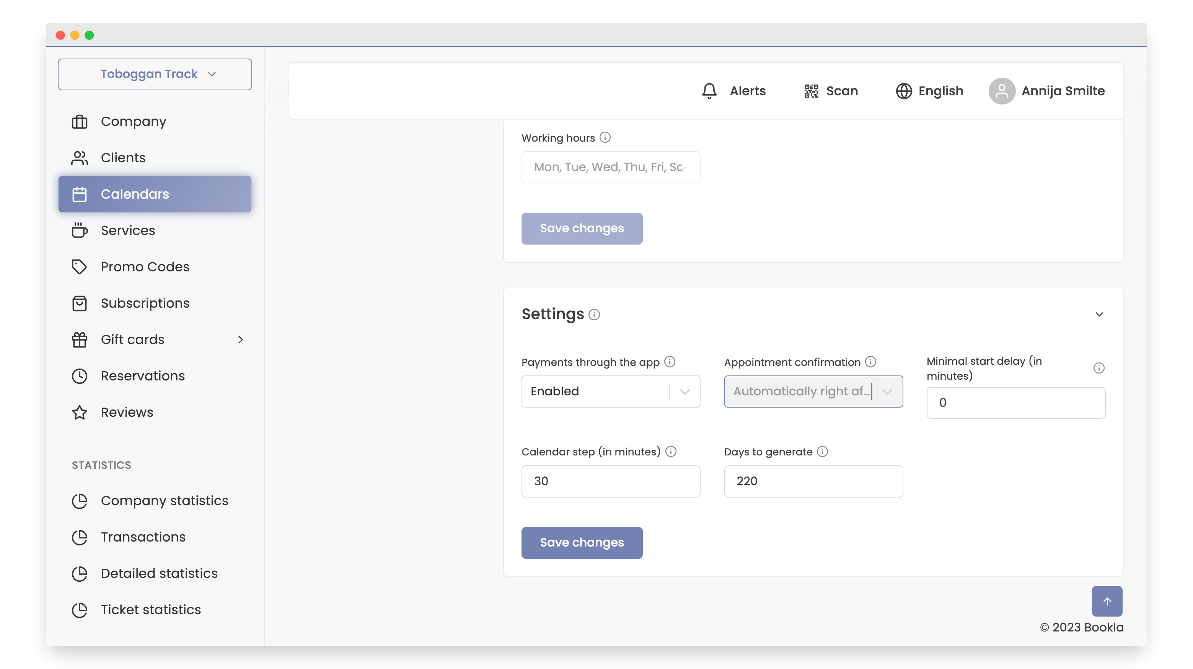Click the Clients people icon
The width and height of the screenshot is (1193, 669).
coord(79,158)
